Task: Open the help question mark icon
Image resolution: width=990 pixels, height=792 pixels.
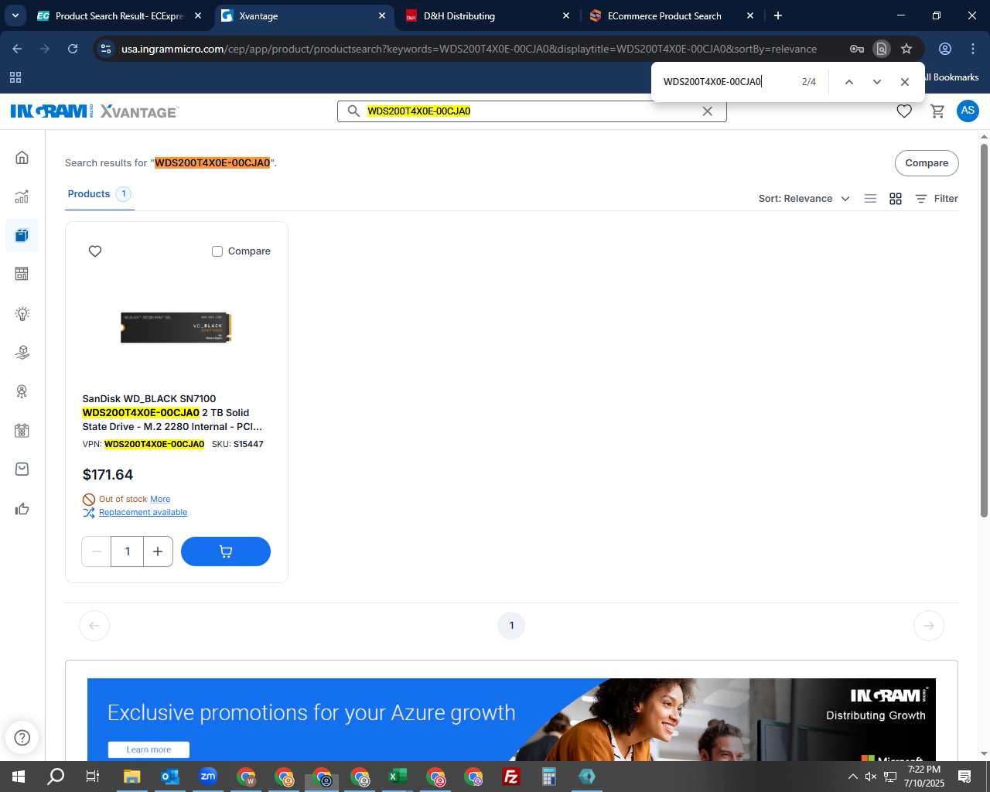Action: [22, 737]
